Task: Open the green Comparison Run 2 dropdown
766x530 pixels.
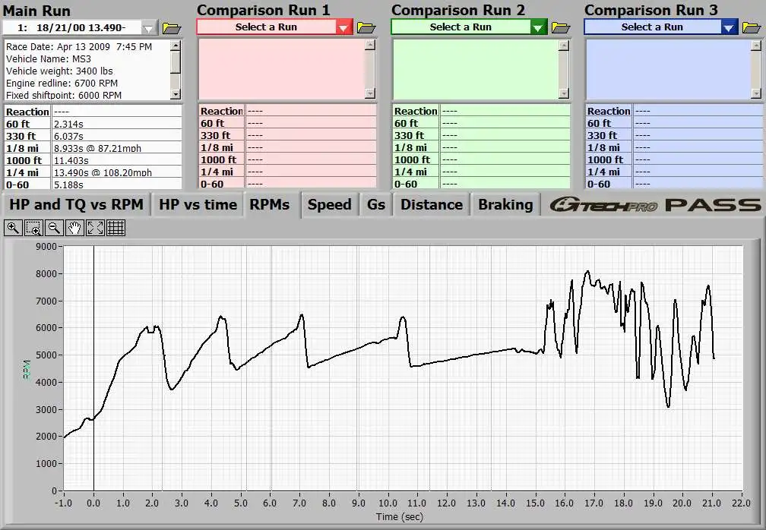Action: coord(538,27)
